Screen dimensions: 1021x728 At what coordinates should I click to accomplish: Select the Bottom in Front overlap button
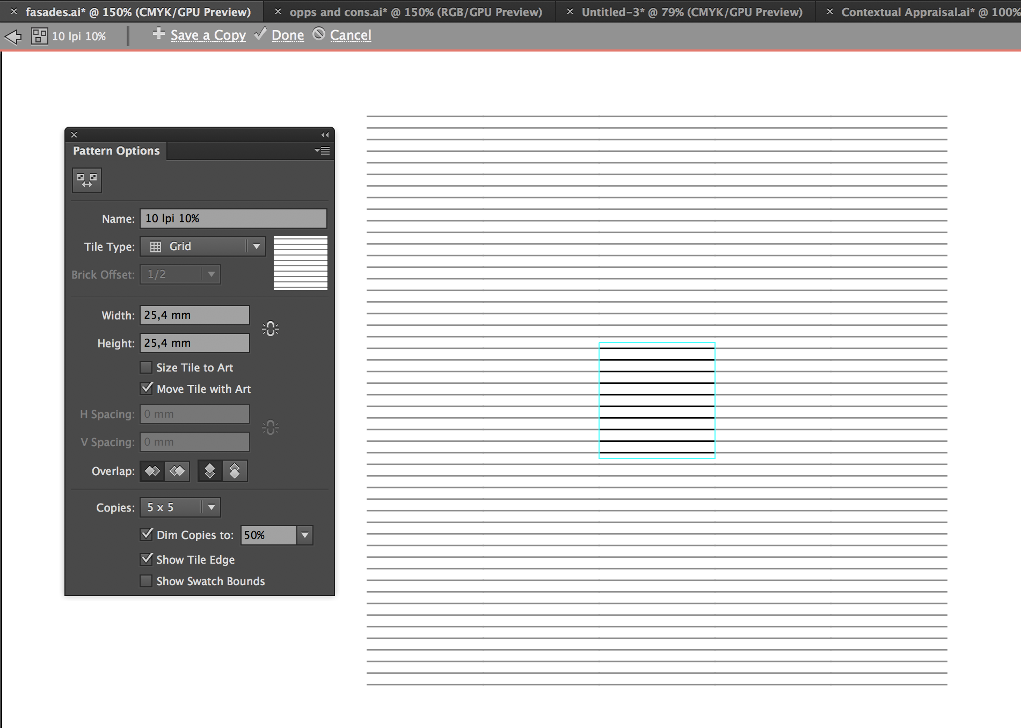235,471
